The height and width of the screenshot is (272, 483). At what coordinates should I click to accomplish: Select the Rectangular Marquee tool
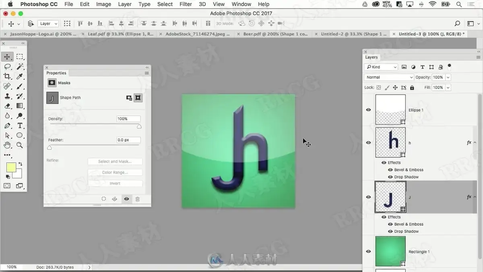[20, 57]
